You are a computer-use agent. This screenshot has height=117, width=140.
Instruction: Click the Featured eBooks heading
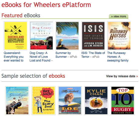coord(21,15)
